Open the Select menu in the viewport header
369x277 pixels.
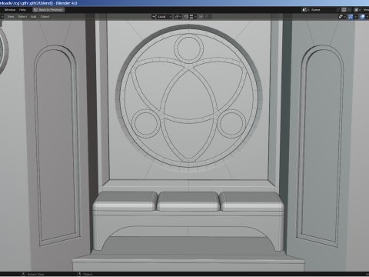[x=22, y=17]
